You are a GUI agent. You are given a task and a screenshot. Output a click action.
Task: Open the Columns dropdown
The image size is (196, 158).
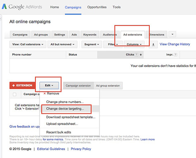pos(134,45)
